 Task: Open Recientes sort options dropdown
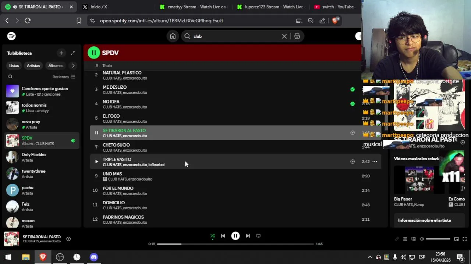tap(64, 77)
